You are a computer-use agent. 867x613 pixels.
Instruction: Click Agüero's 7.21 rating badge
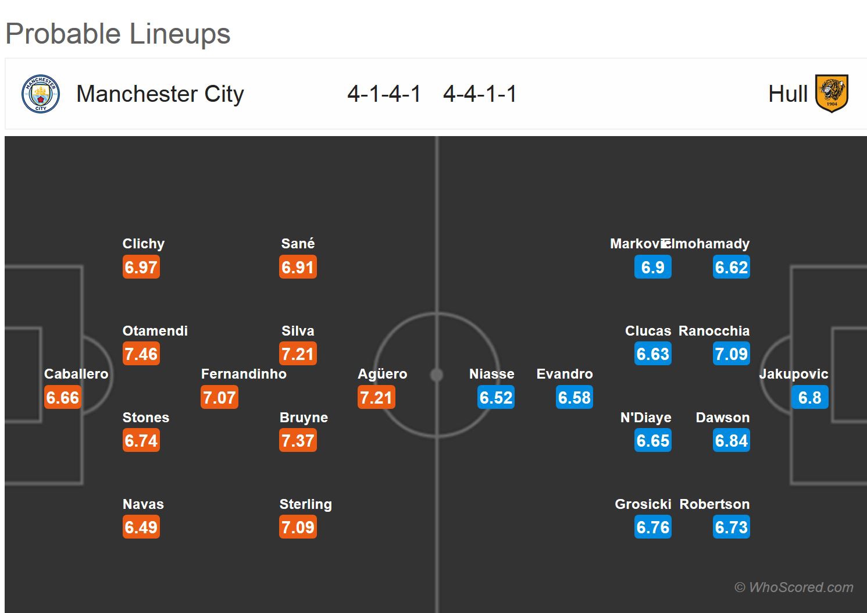click(376, 398)
